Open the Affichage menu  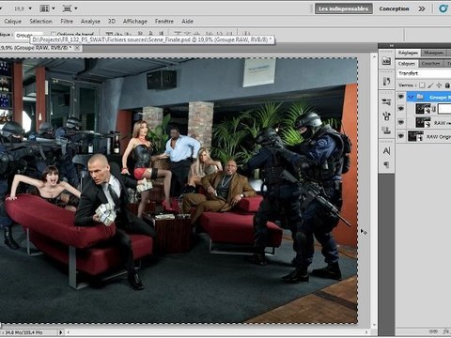tap(135, 22)
